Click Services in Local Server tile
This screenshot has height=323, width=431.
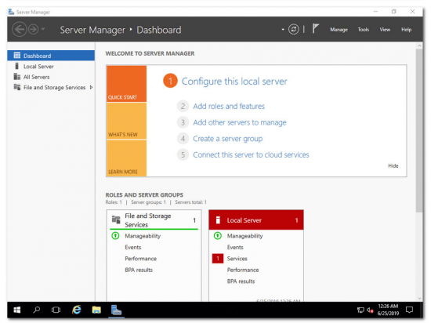pyautogui.click(x=237, y=259)
